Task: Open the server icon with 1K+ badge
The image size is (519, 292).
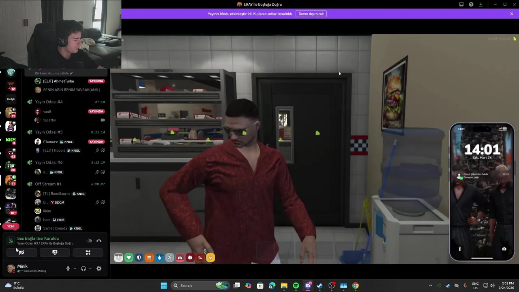Action: click(11, 208)
